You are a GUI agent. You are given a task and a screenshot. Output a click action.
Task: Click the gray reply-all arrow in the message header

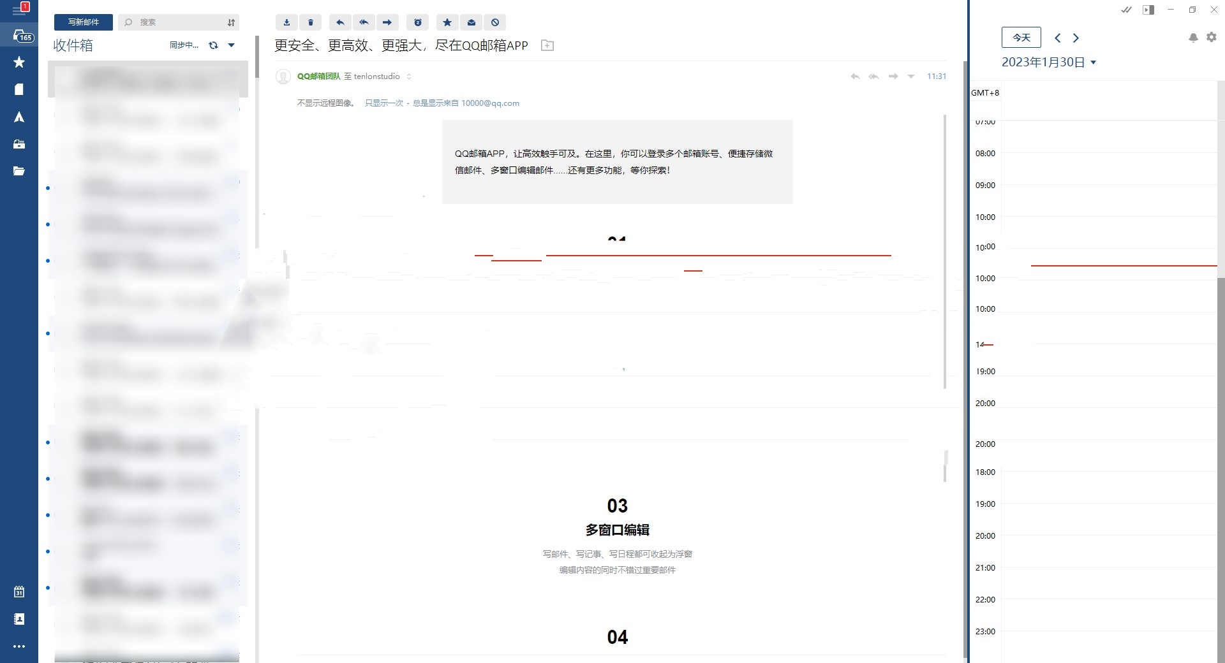(873, 76)
